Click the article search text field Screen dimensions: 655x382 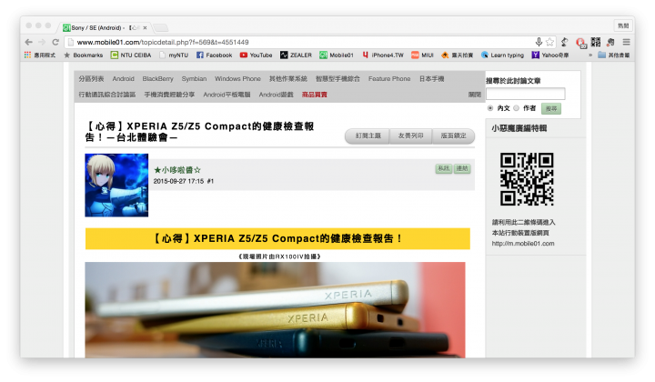pyautogui.click(x=526, y=94)
